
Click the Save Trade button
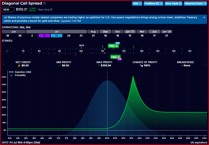pyautogui.click(x=173, y=3)
